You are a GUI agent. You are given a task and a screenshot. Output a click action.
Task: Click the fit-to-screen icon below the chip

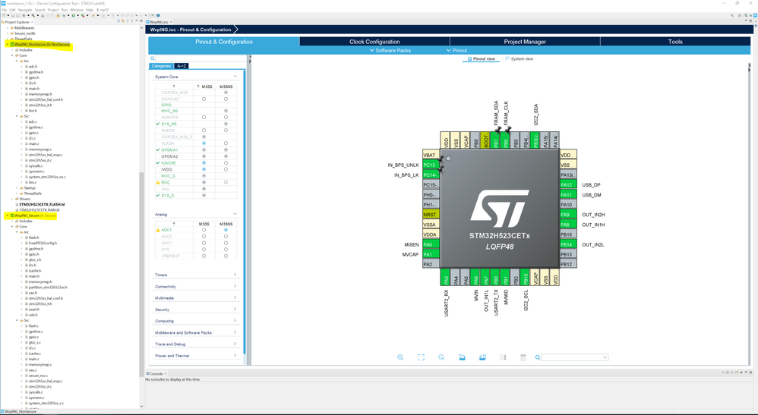point(421,357)
